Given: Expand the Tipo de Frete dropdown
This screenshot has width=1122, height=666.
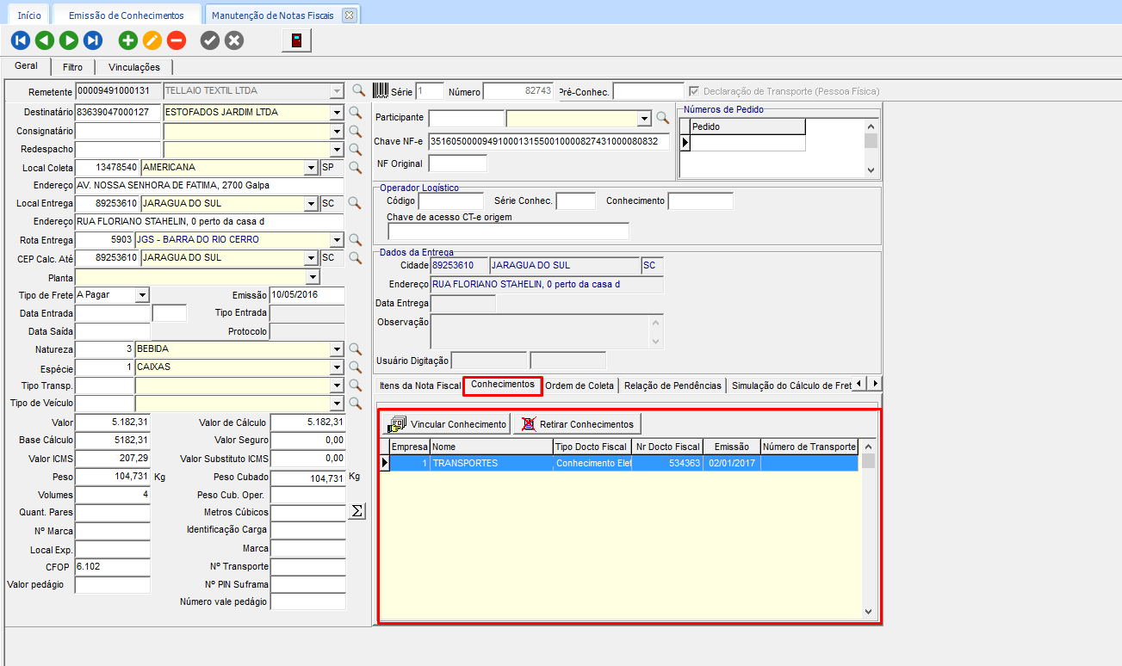Looking at the screenshot, I should point(142,295).
